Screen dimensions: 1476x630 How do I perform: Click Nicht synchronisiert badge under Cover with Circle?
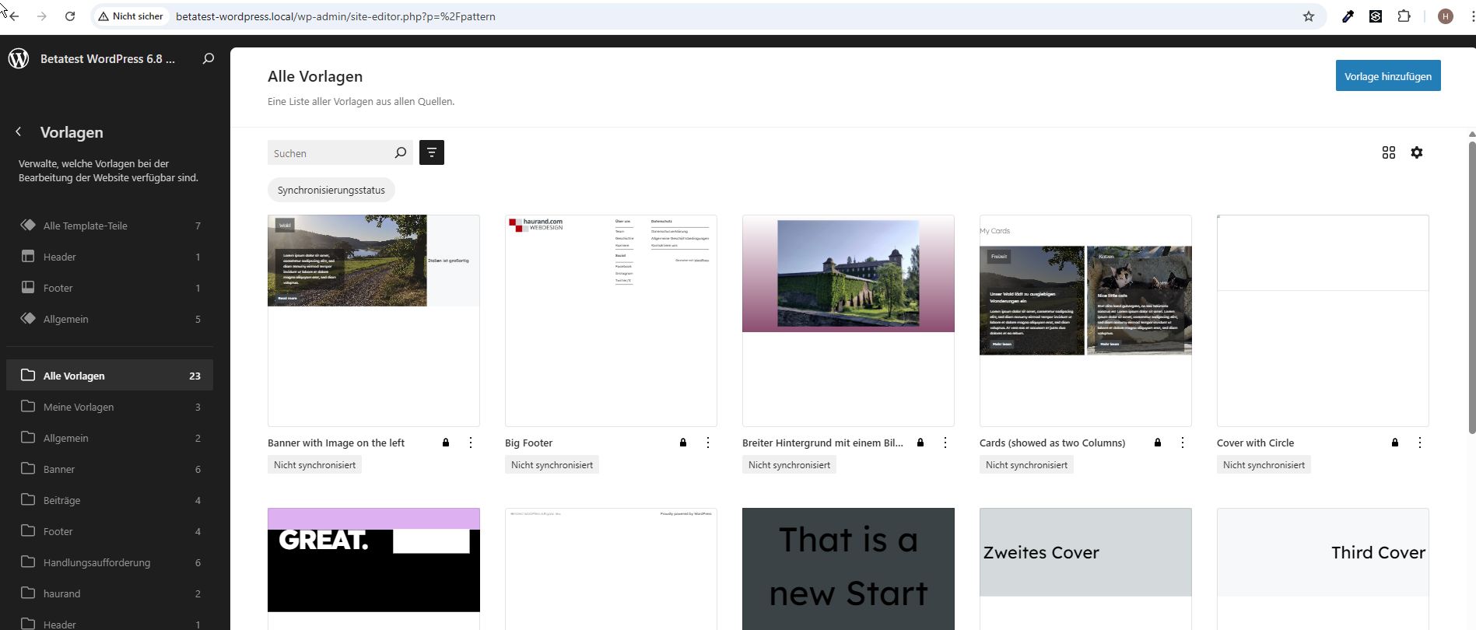click(1264, 465)
